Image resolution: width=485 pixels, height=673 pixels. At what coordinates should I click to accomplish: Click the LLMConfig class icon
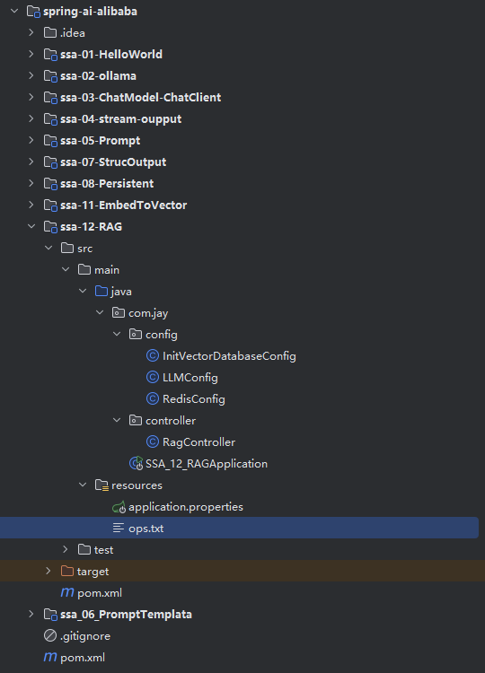pos(153,377)
